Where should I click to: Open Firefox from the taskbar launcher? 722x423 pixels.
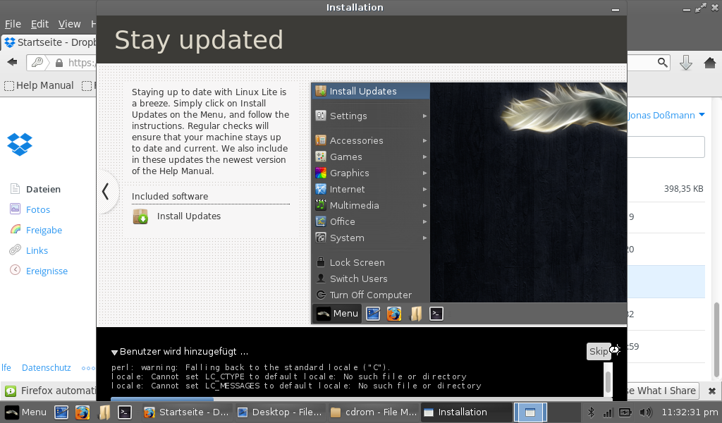(83, 412)
